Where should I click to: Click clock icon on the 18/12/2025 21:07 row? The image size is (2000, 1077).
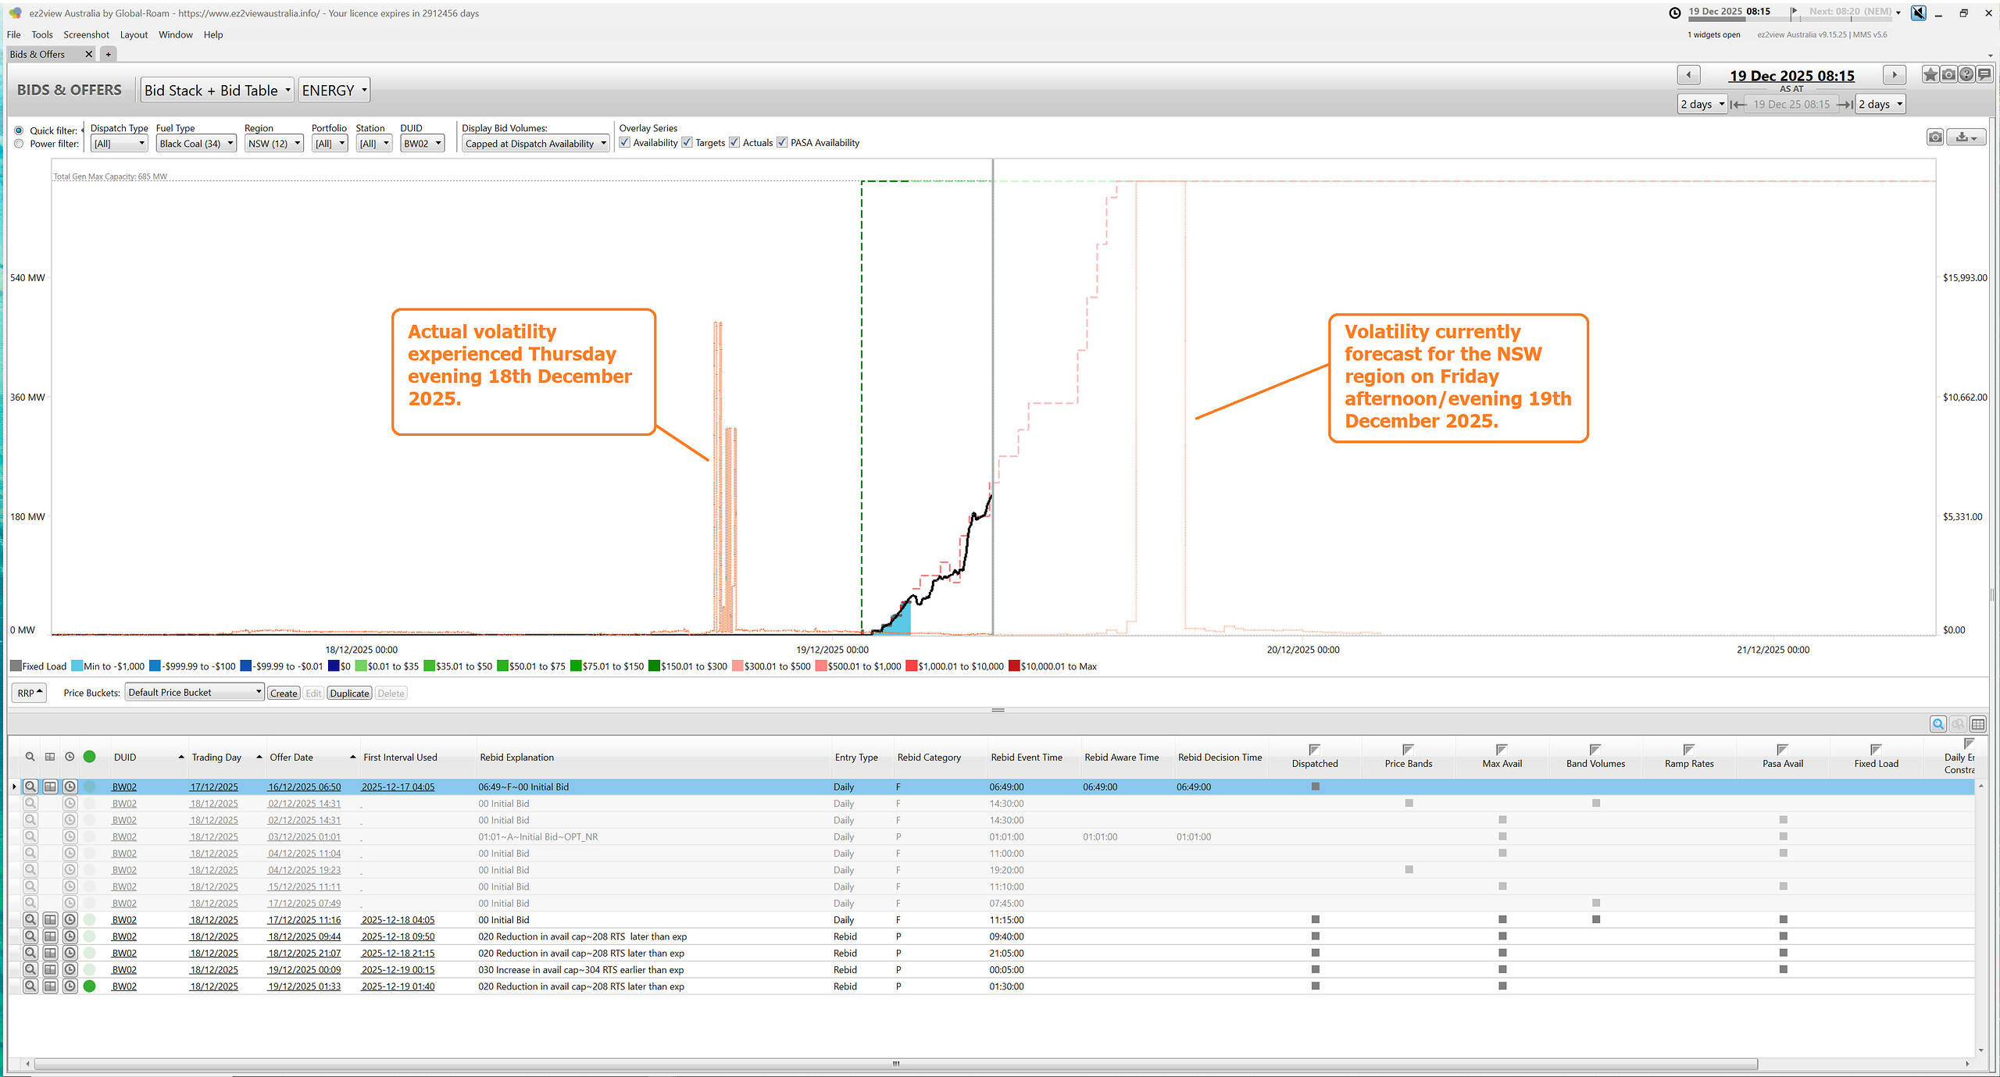70,953
